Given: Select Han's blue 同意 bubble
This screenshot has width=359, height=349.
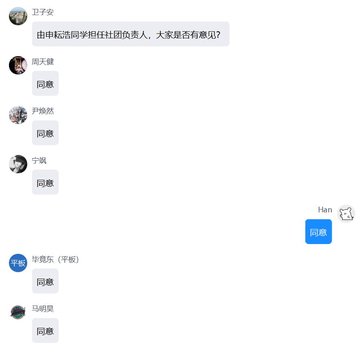Looking at the screenshot, I should (318, 232).
